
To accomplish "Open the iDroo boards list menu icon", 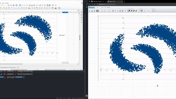I will 105,7.
